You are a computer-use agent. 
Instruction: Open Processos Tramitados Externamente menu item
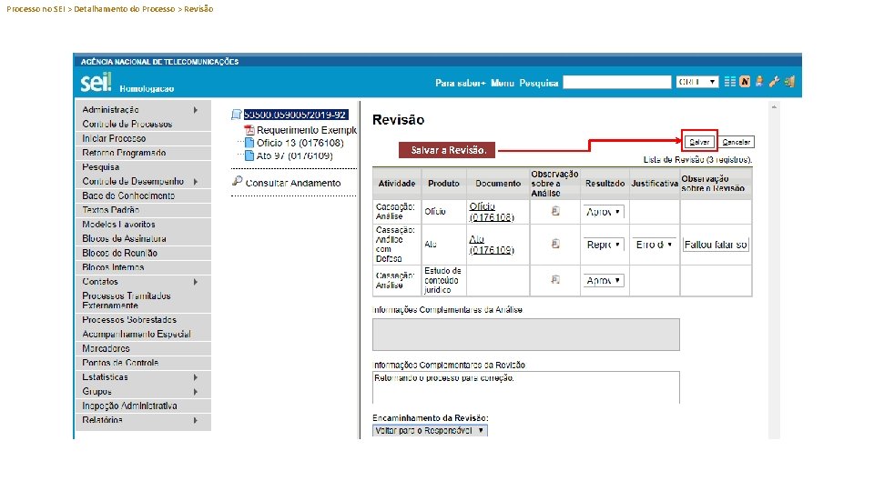pos(143,301)
